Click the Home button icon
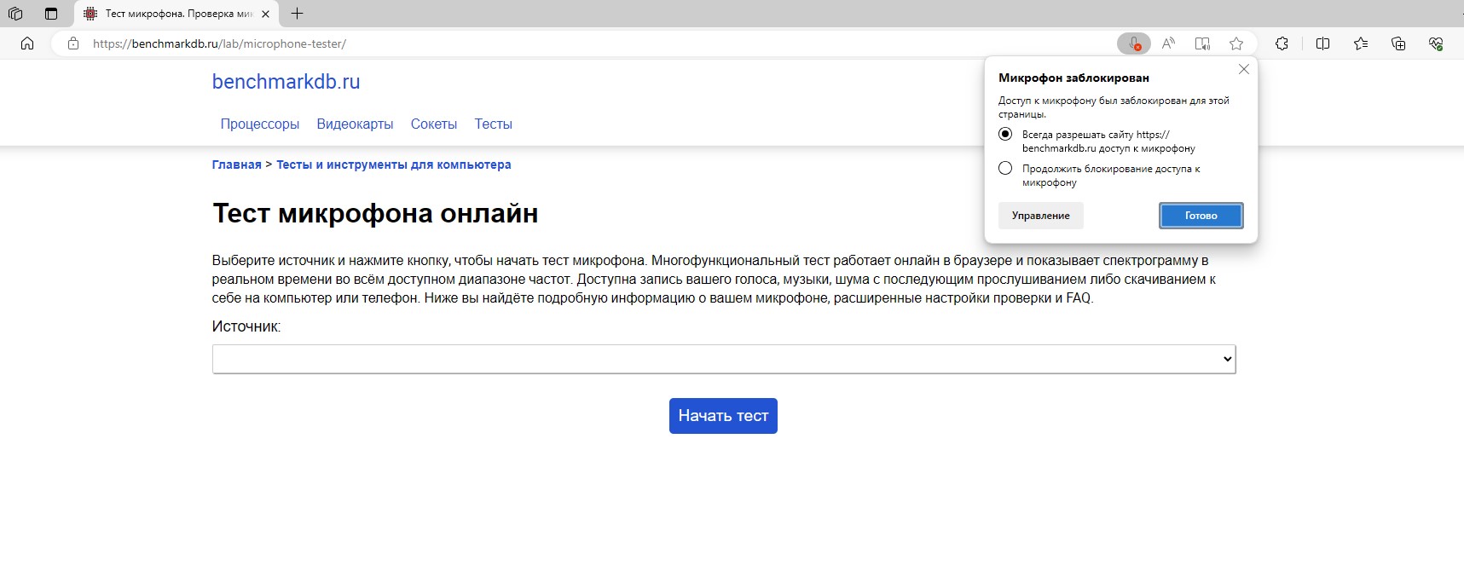The width and height of the screenshot is (1464, 583). click(x=27, y=43)
